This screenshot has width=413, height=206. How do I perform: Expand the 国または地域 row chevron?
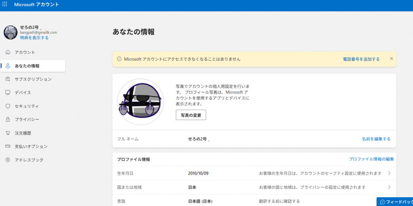(x=389, y=187)
